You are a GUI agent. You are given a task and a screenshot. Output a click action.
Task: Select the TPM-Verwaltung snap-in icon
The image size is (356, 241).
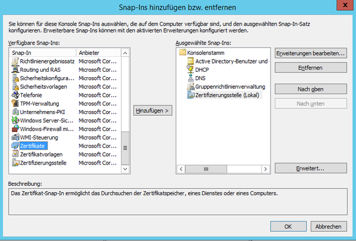click(15, 103)
